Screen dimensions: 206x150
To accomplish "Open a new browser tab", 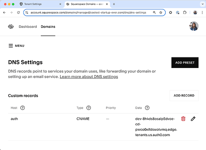I will click(114, 4).
